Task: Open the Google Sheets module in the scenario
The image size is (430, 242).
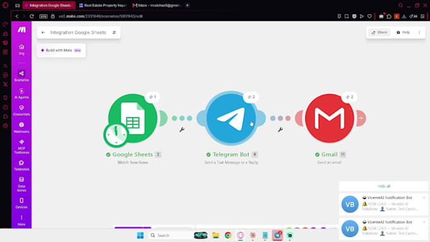Action: click(x=133, y=118)
